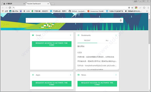Expand the bookmarks bar overflow chevron
The height and width of the screenshot is (92, 151).
(x=147, y=11)
